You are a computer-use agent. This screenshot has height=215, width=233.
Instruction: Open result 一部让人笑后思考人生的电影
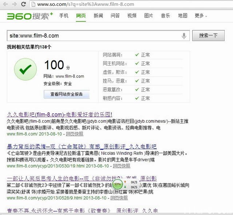click(82, 179)
